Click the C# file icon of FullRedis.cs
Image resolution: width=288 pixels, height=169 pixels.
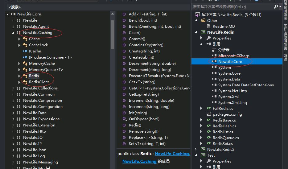coord(209,108)
